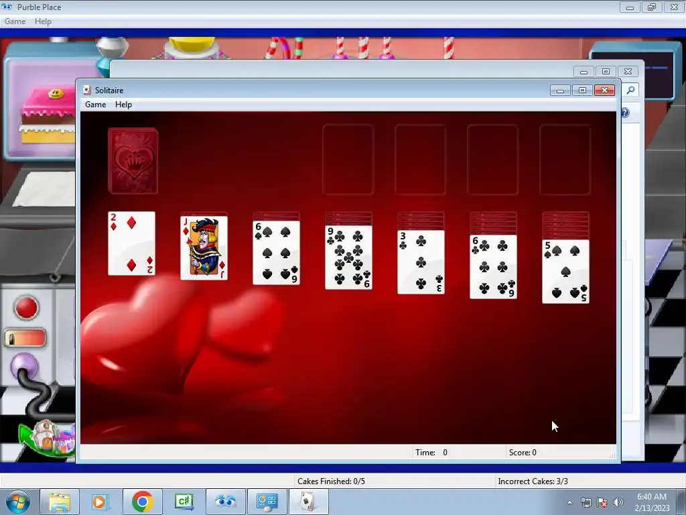The height and width of the screenshot is (515, 686).
Task: Click the purple knob in Purble Place
Action: [x=24, y=367]
